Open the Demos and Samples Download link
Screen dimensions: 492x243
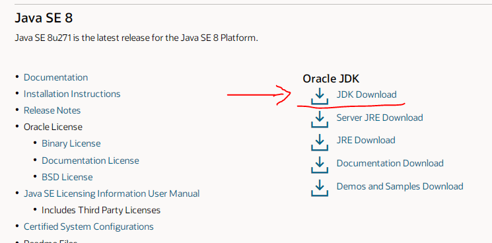(400, 186)
